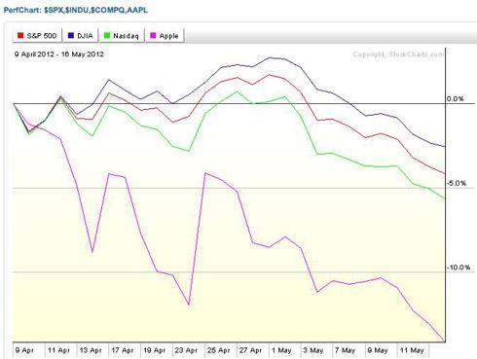Viewport: 477px width, 359px height.
Task: Click the 17 Apr date label
Action: 123,350
